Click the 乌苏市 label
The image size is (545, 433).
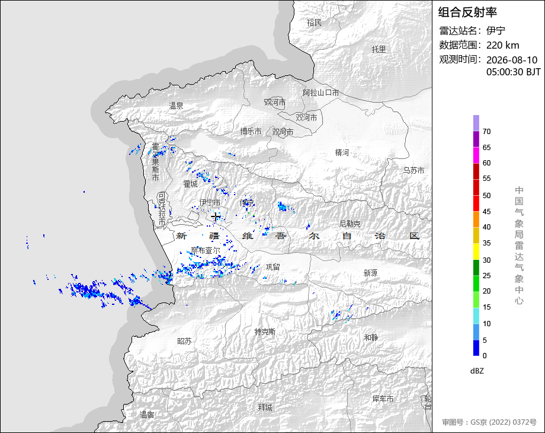[x=413, y=170]
